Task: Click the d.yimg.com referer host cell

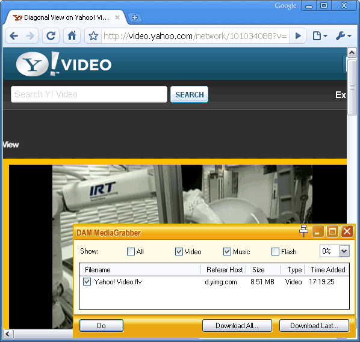Action: [221, 282]
